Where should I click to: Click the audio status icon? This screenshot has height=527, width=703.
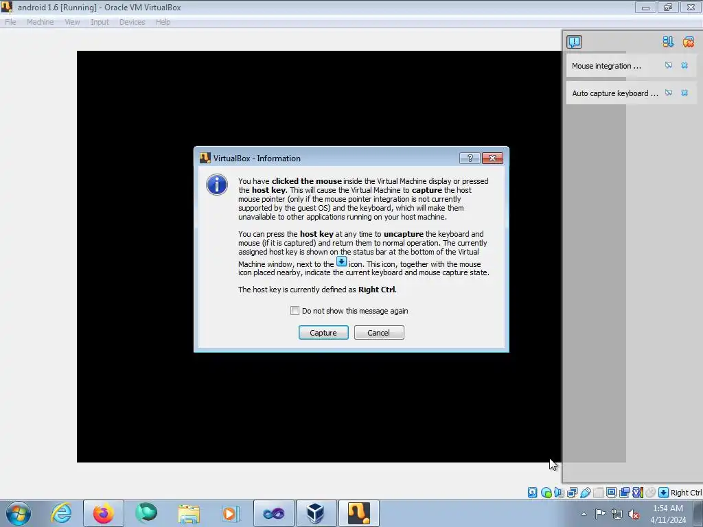(559, 493)
